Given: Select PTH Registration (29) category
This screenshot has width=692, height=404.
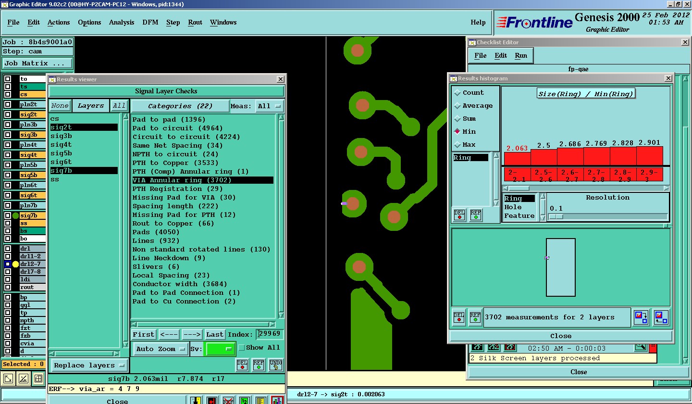Looking at the screenshot, I should click(x=178, y=189).
